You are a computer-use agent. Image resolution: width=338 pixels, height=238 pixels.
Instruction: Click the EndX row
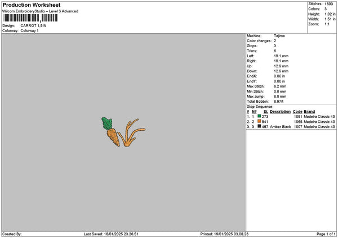(x=266, y=76)
